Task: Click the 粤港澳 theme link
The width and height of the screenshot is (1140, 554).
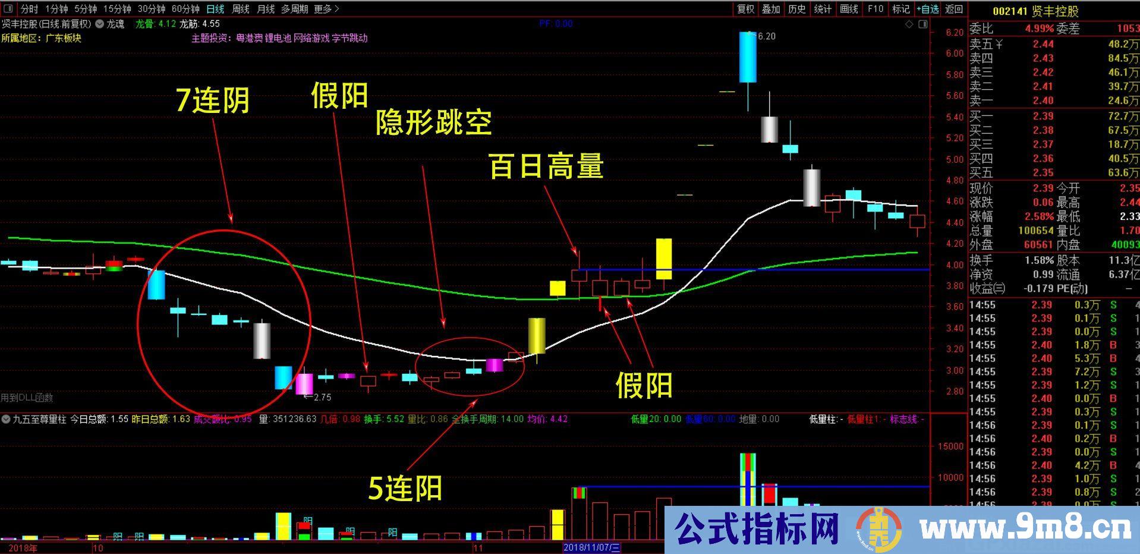Action: click(250, 38)
